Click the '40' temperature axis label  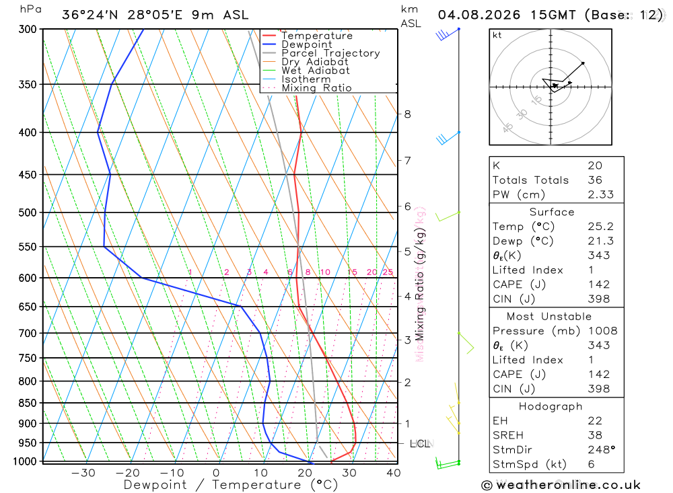coord(394,473)
